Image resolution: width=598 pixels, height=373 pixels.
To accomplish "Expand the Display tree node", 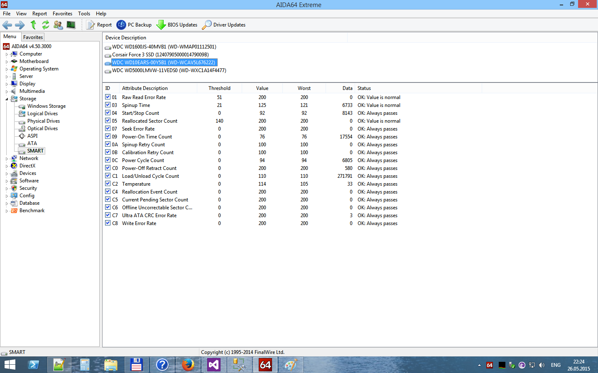I will 7,84.
